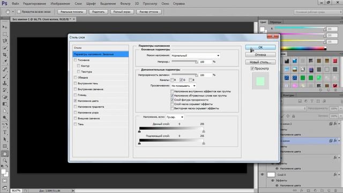The width and height of the screenshot is (343, 193).
Task: Open the Наложение, если channel dropdown
Action: pos(175,117)
